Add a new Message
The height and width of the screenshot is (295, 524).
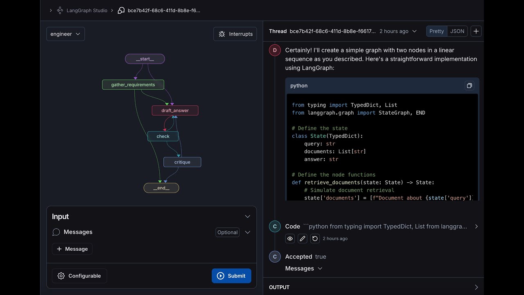[72, 249]
